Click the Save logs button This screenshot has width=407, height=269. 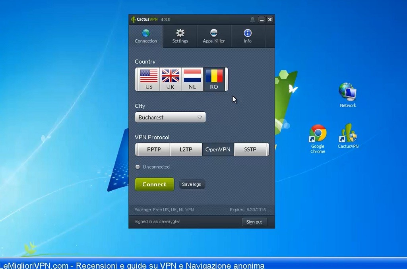192,184
